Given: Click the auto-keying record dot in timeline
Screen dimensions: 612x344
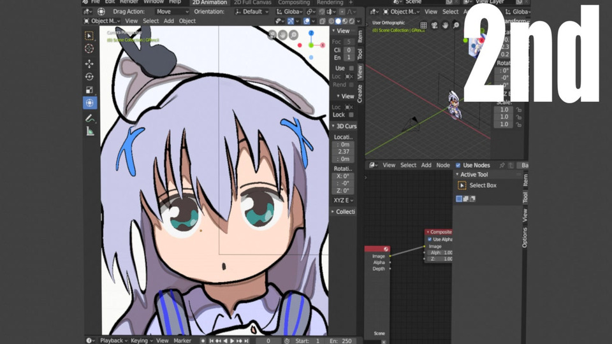Looking at the screenshot, I should (x=203, y=341).
